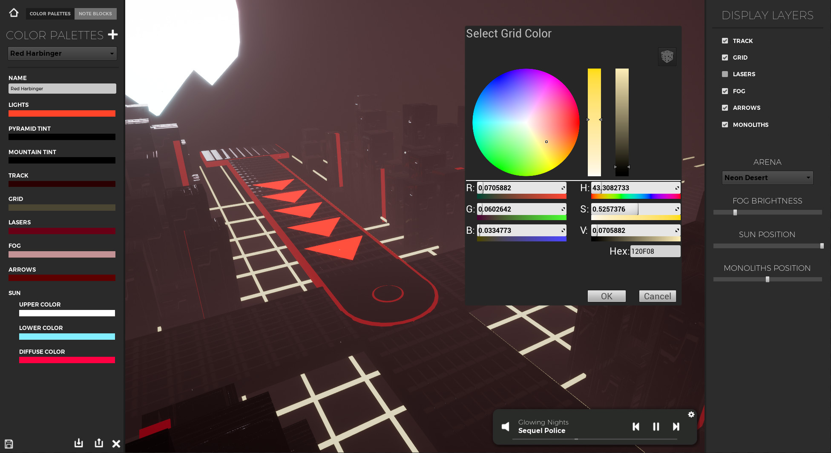Viewport: 831px width, 453px height.
Task: Add a new color palette with plus icon
Action: coord(113,34)
